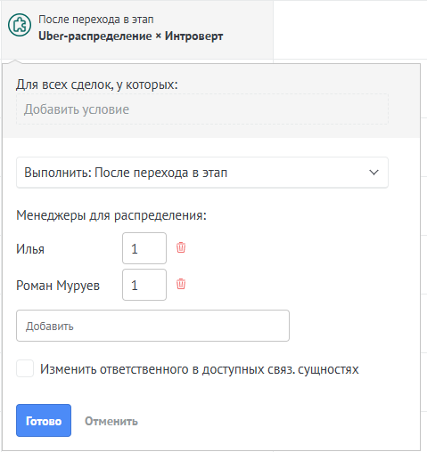Click the manager name Илья

click(30, 249)
